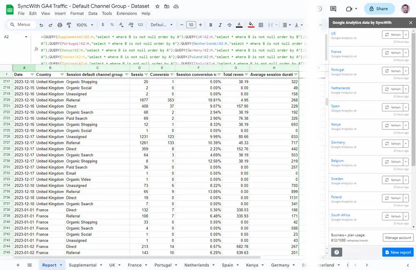Screen dimensions: 416x270
Task: Undo the last action
Action: (41, 25)
